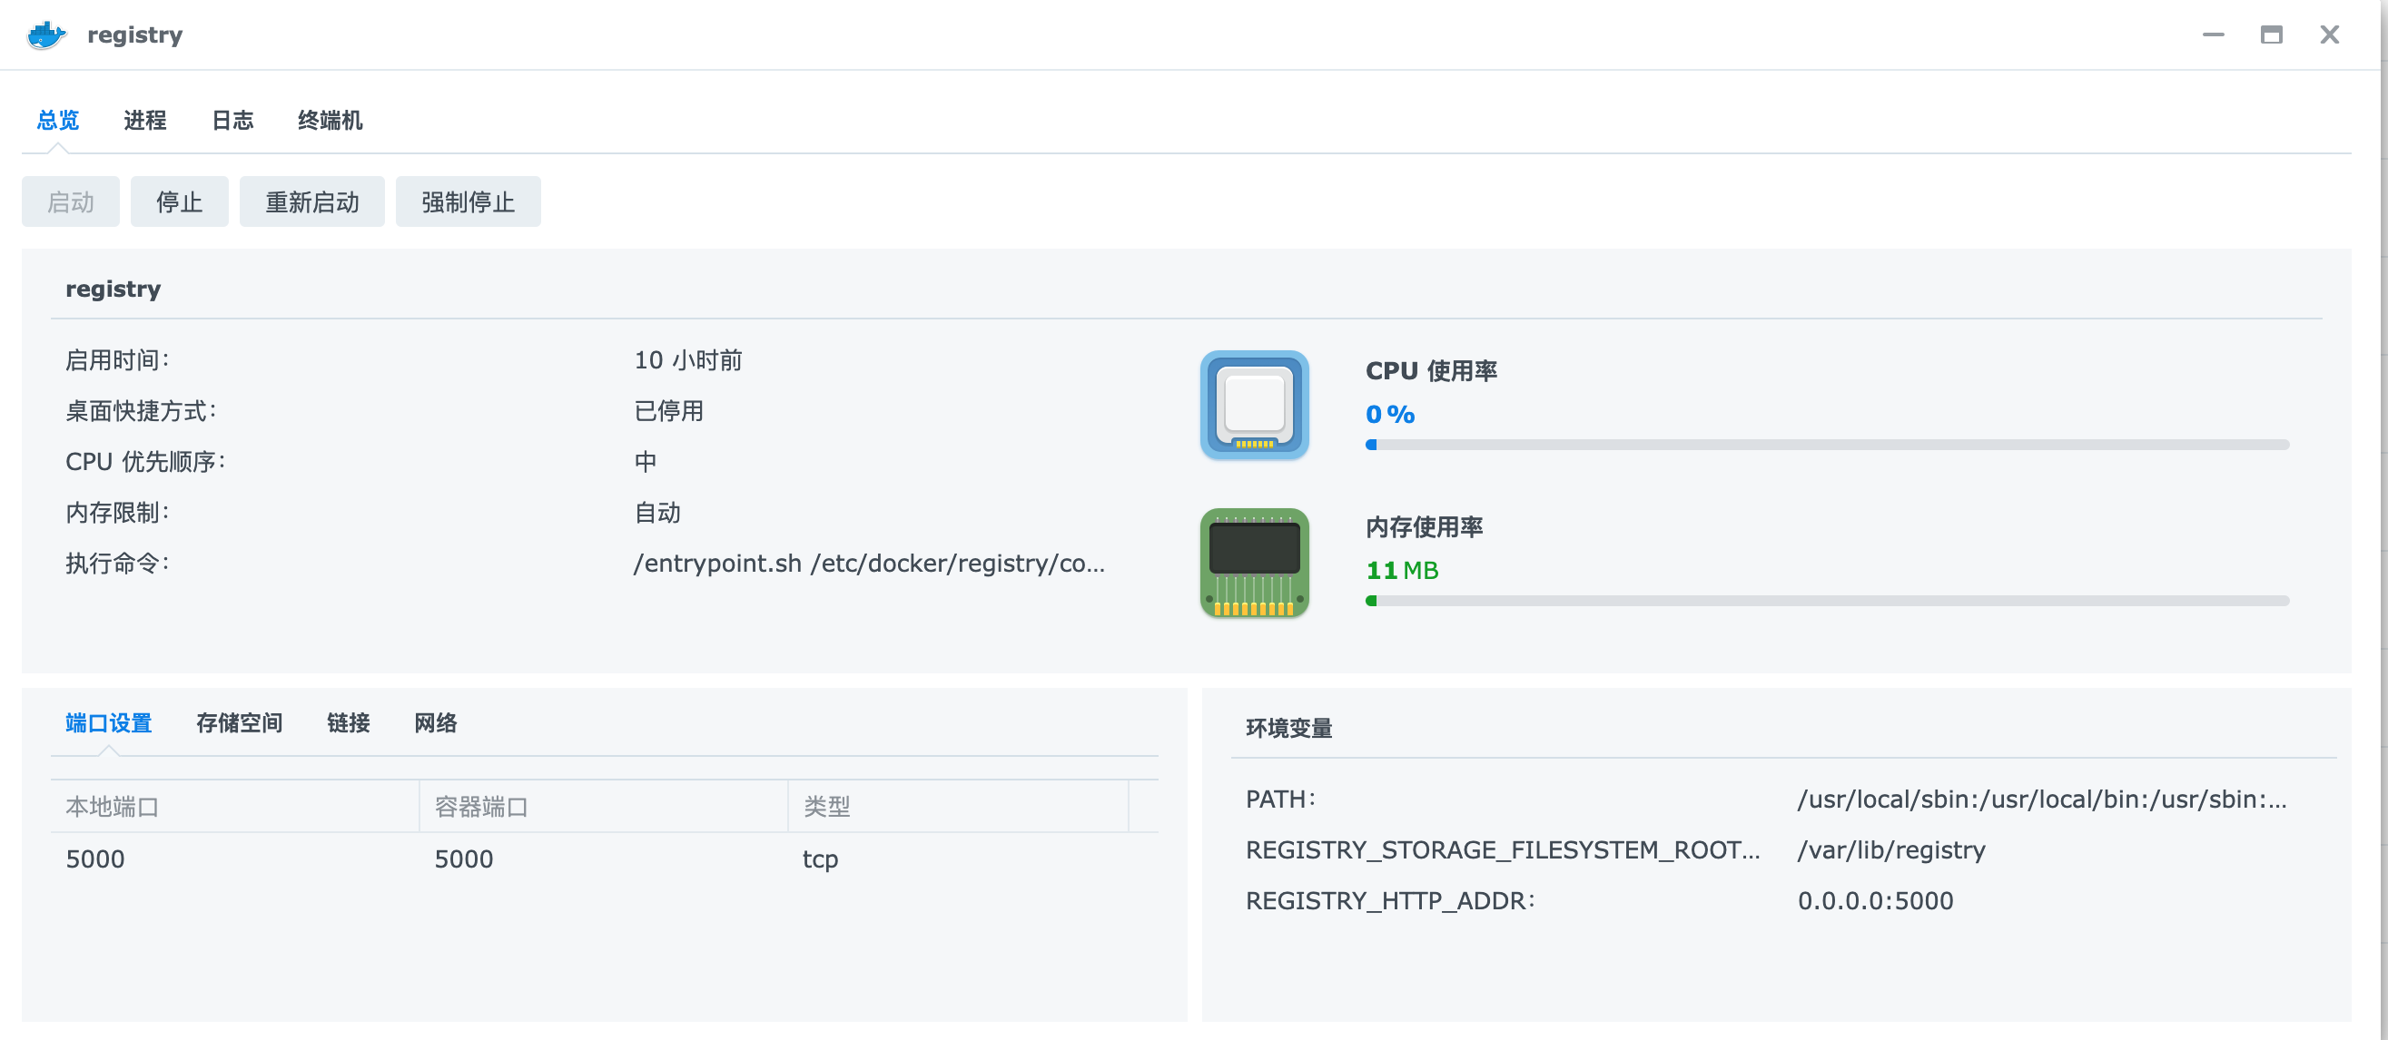Click the 强制停止 button
2388x1040 pixels.
(x=469, y=201)
